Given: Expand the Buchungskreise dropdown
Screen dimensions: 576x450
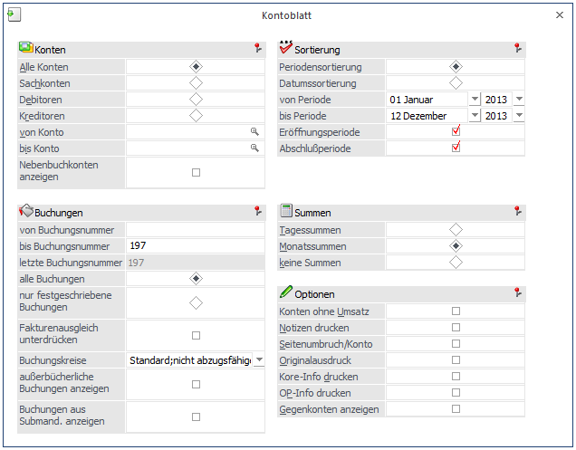Looking at the screenshot, I should [x=259, y=360].
